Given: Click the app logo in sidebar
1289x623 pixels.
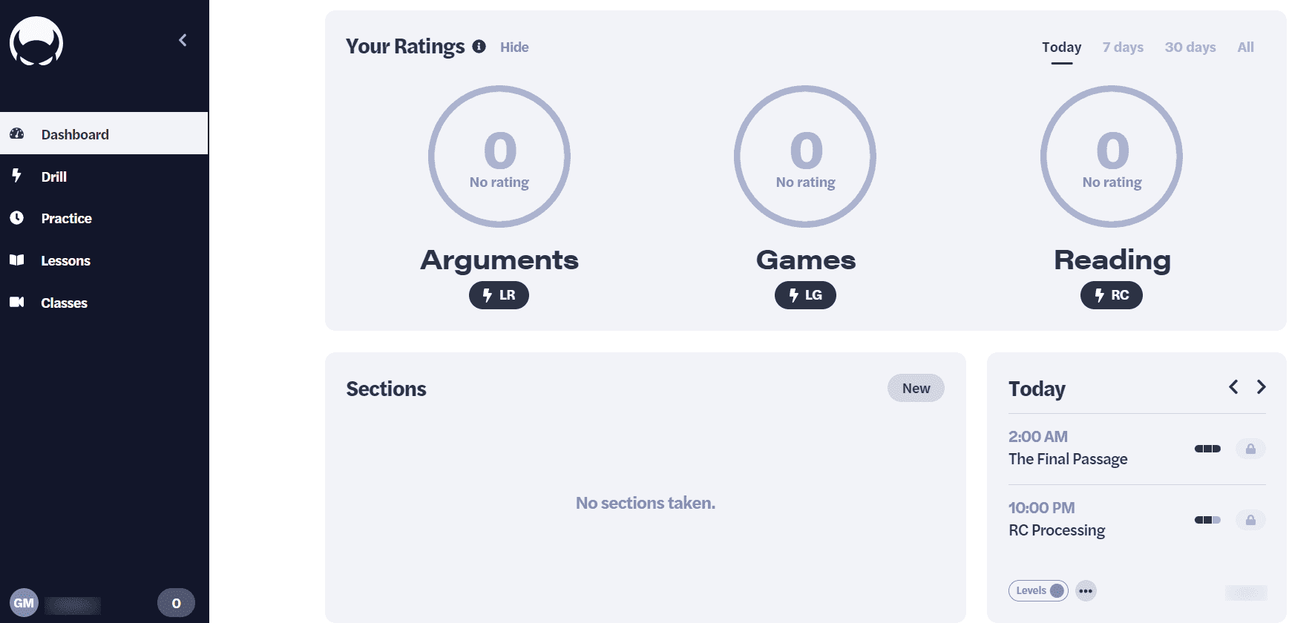Looking at the screenshot, I should point(36,42).
